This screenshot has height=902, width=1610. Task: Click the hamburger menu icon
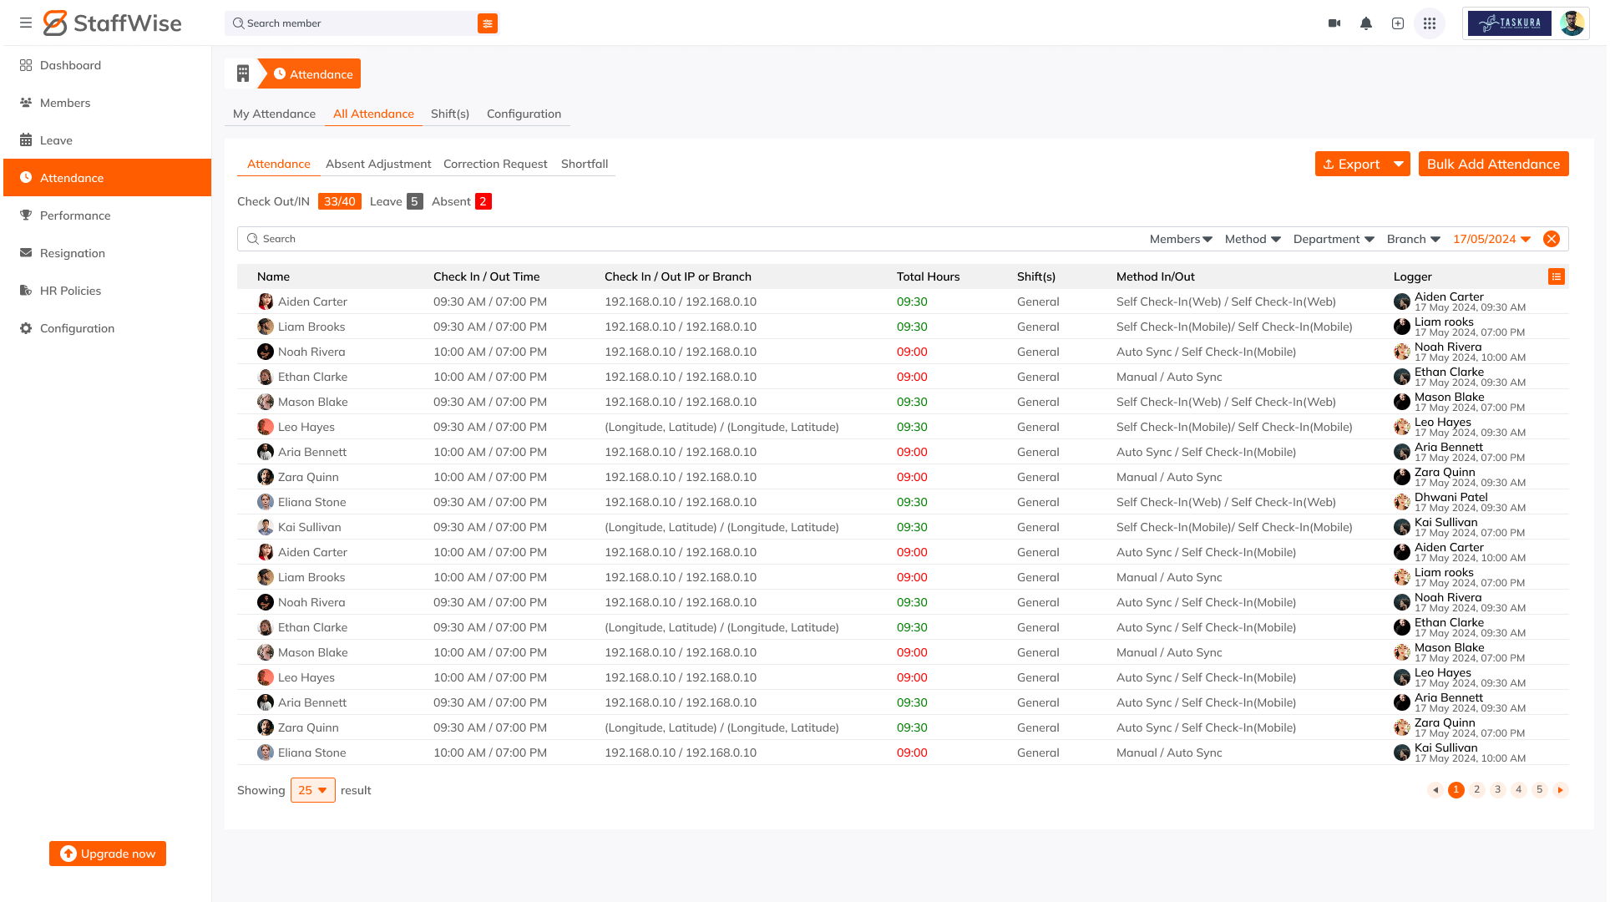[x=26, y=23]
